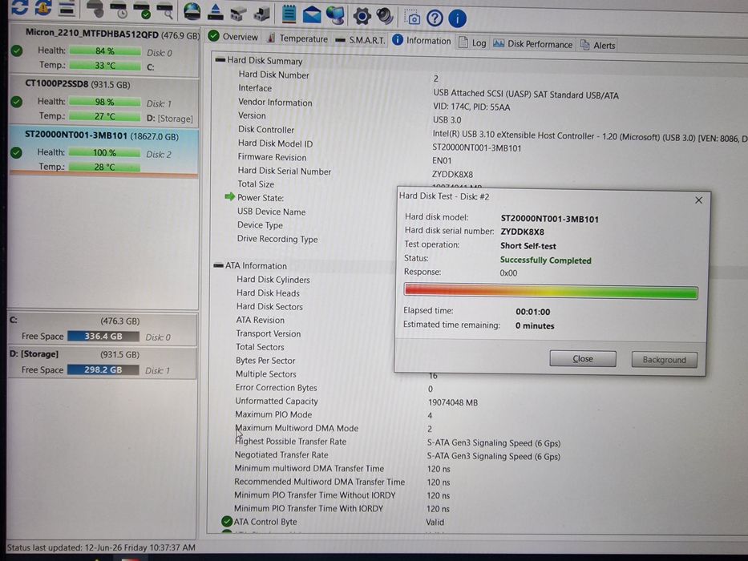Click the Background button in the test dialog
Viewport: 748px width, 561px height.
(x=665, y=359)
